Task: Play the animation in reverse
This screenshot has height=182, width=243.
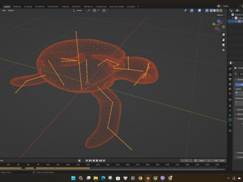Action: pyautogui.click(x=94, y=160)
